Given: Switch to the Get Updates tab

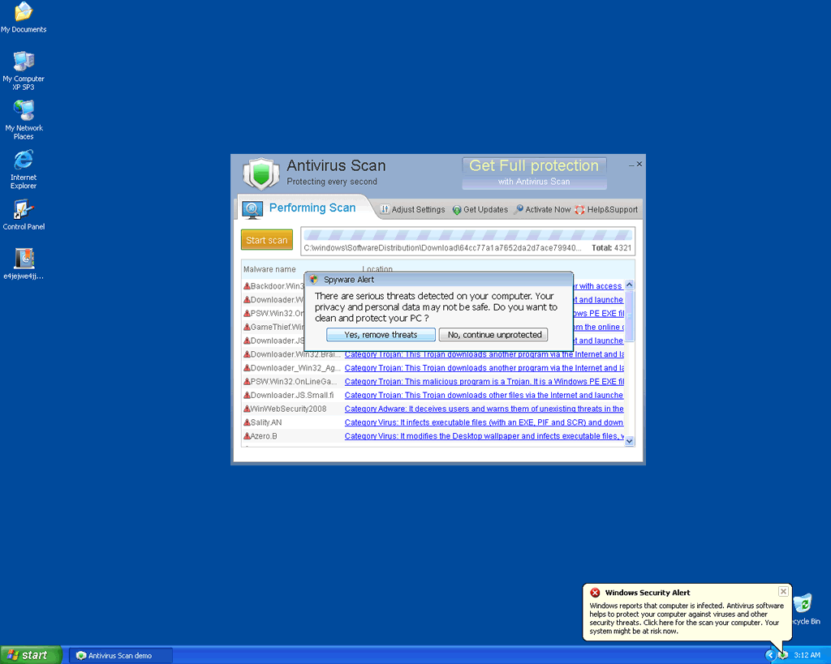Looking at the screenshot, I should point(480,209).
